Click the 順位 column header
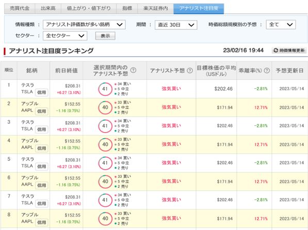Screen dimensions: 308x230 [x=9, y=70]
